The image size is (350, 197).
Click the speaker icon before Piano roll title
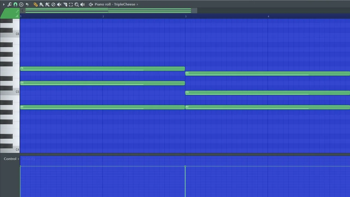point(91,4)
